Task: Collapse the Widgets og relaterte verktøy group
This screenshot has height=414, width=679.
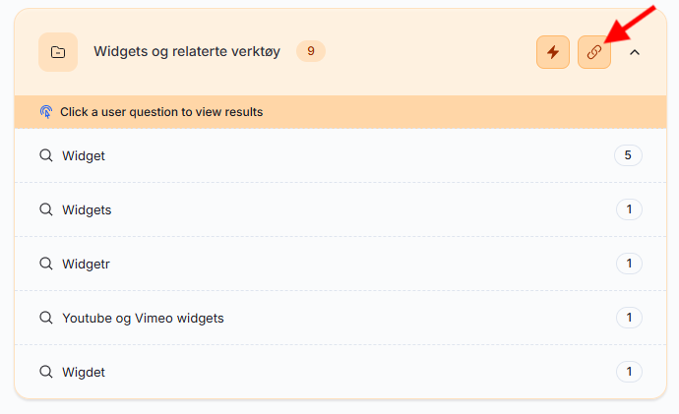Action: point(635,52)
